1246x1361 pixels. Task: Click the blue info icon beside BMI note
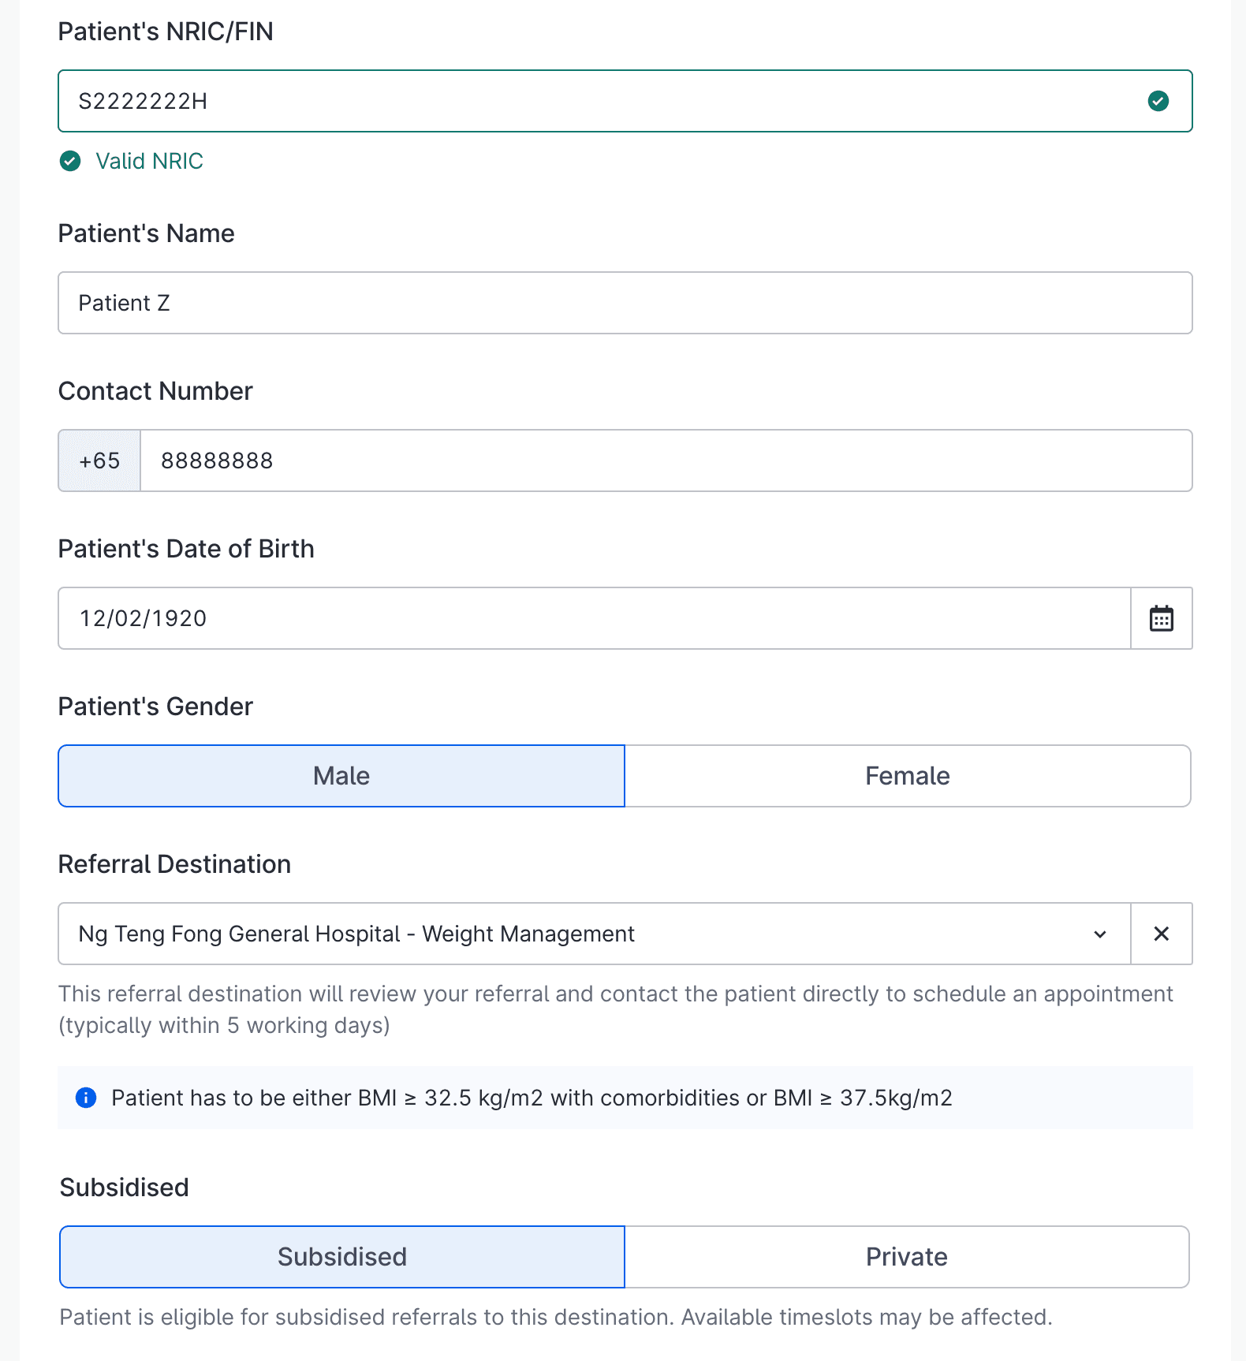[86, 1098]
